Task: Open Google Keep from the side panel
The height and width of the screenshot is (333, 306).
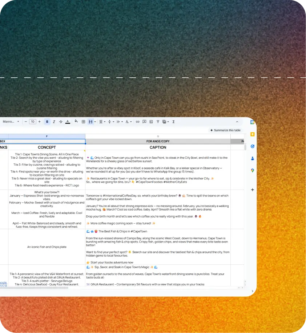Action: pos(252,134)
